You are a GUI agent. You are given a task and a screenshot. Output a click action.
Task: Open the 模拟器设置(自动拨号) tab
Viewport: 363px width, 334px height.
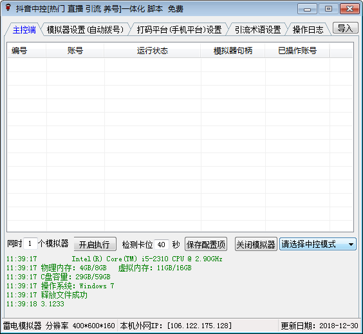click(85, 30)
